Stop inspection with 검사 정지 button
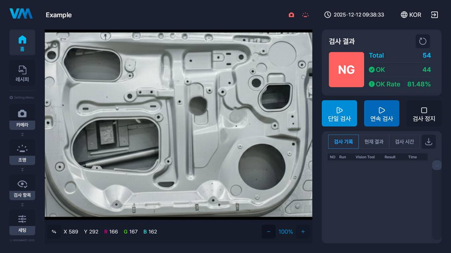The height and width of the screenshot is (253, 451). (x=424, y=113)
